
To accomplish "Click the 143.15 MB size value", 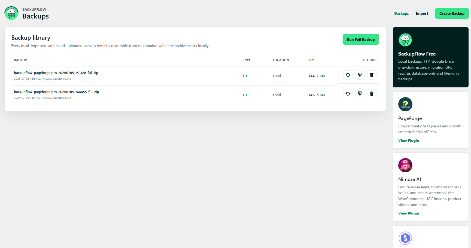I will pyautogui.click(x=317, y=95).
